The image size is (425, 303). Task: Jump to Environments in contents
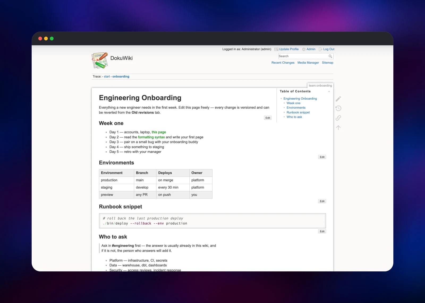point(296,108)
